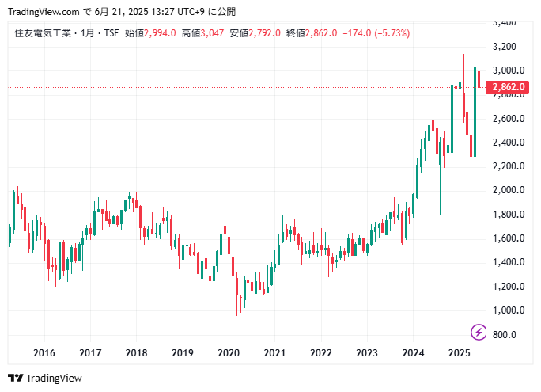Click the 2,600.0 price axis label
Image resolution: width=541 pixels, height=392 pixels.
click(509, 119)
